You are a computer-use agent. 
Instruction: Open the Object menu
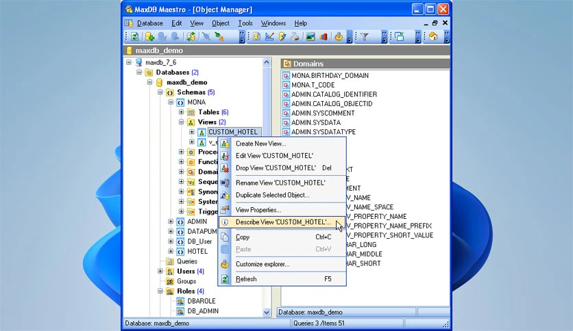(x=221, y=23)
